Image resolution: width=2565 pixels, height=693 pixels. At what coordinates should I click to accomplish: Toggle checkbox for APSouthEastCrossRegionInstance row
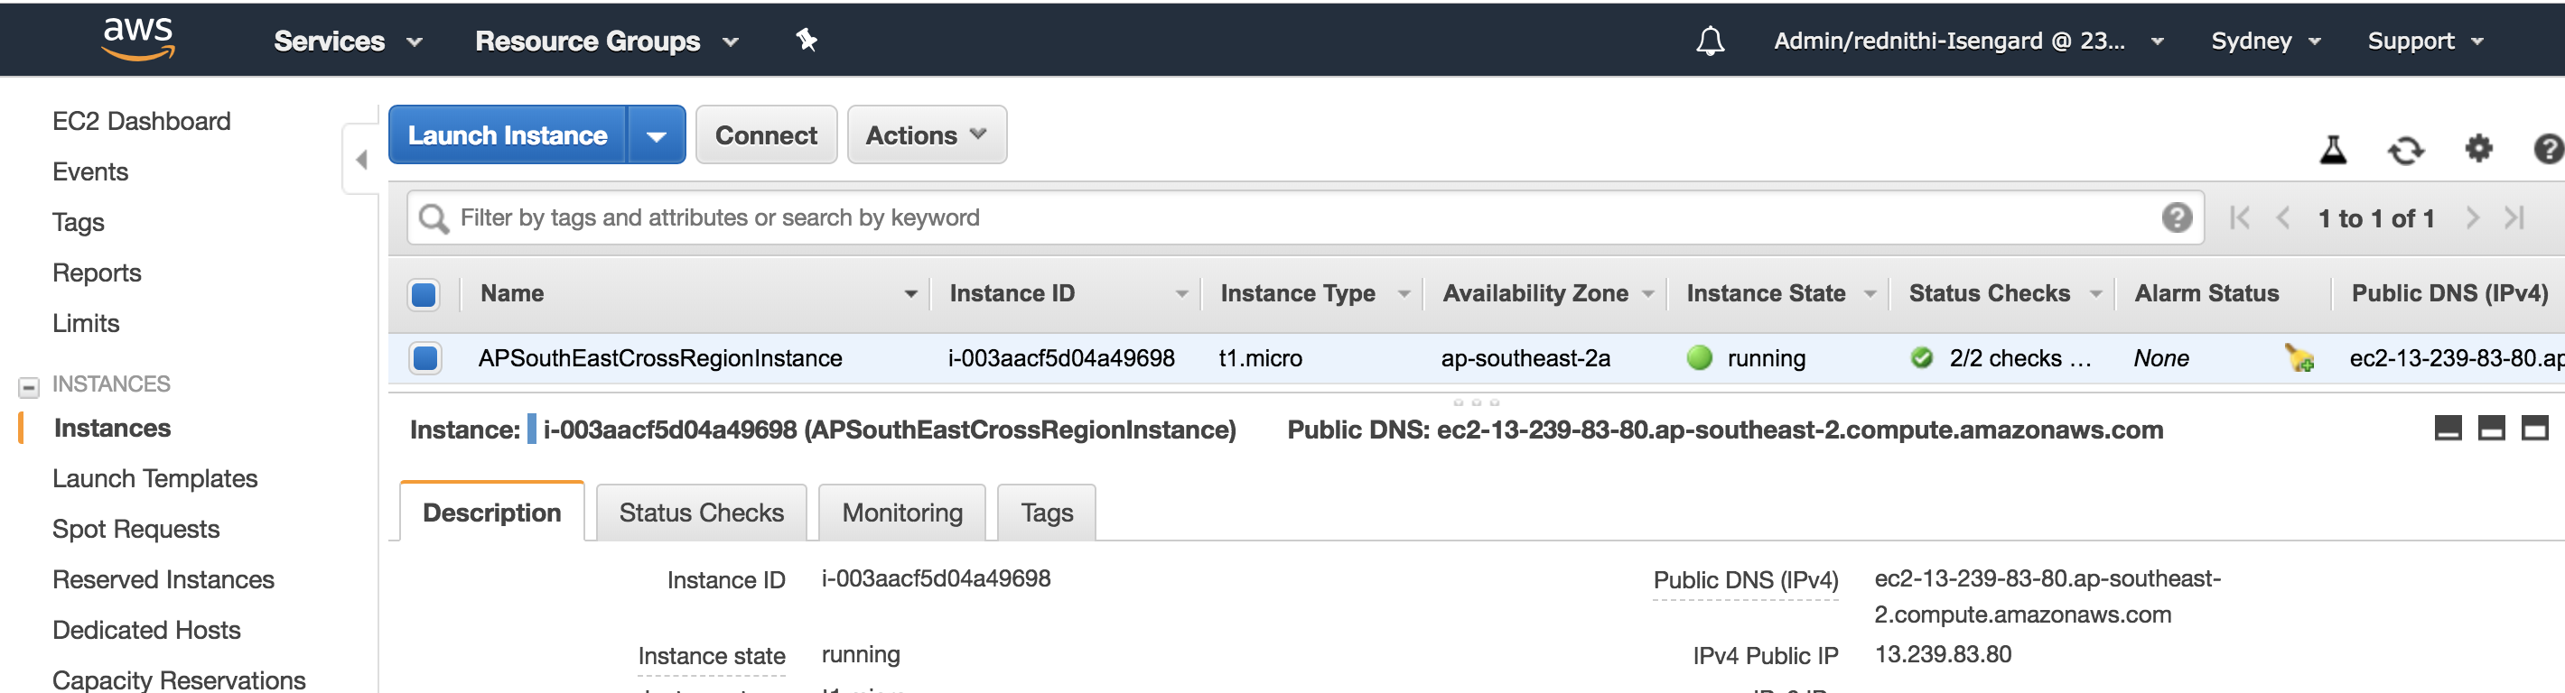click(x=425, y=358)
